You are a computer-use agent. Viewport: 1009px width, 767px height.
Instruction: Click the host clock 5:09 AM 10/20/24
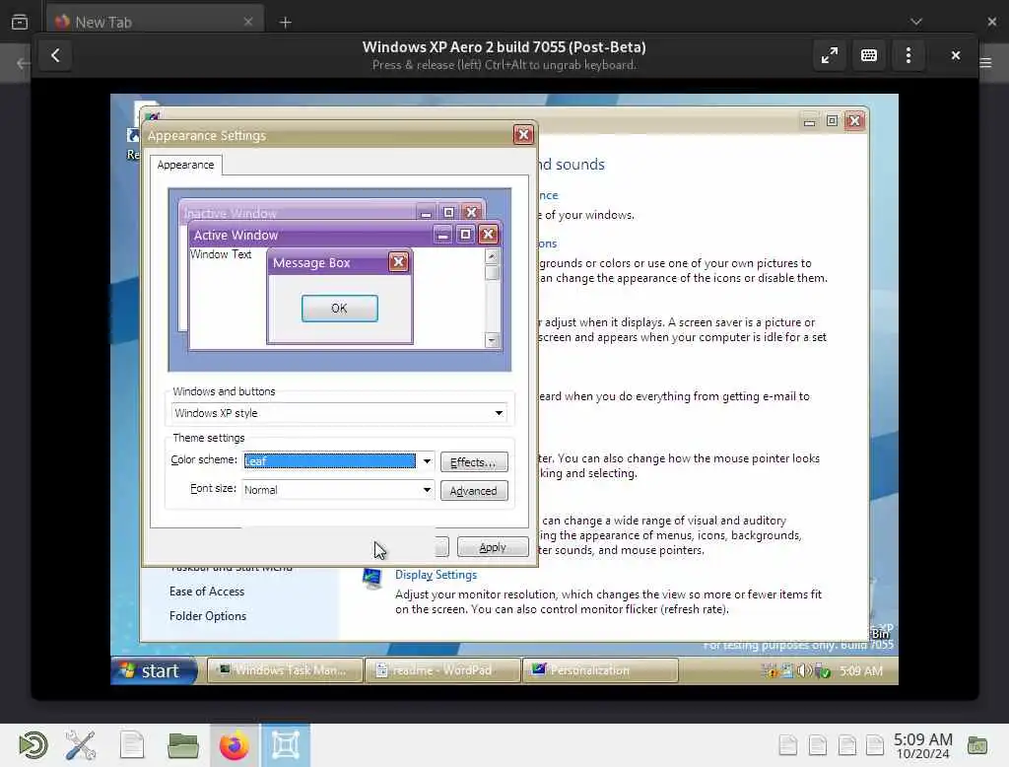(922, 745)
